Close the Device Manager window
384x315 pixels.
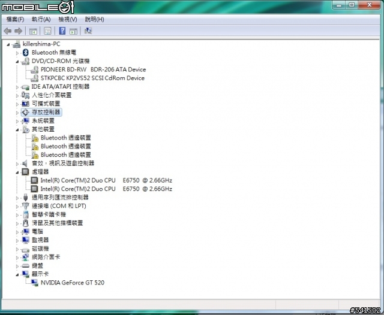tap(370, 5)
